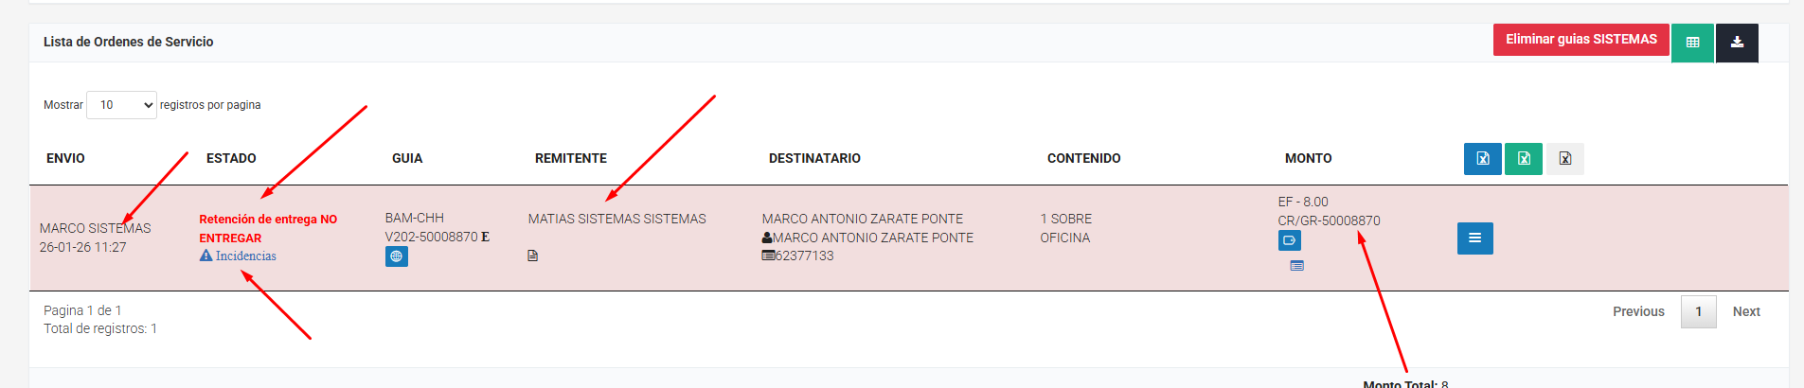The image size is (1804, 388).
Task: Click the Eliminar guias SISTEMAS button
Action: [x=1581, y=40]
